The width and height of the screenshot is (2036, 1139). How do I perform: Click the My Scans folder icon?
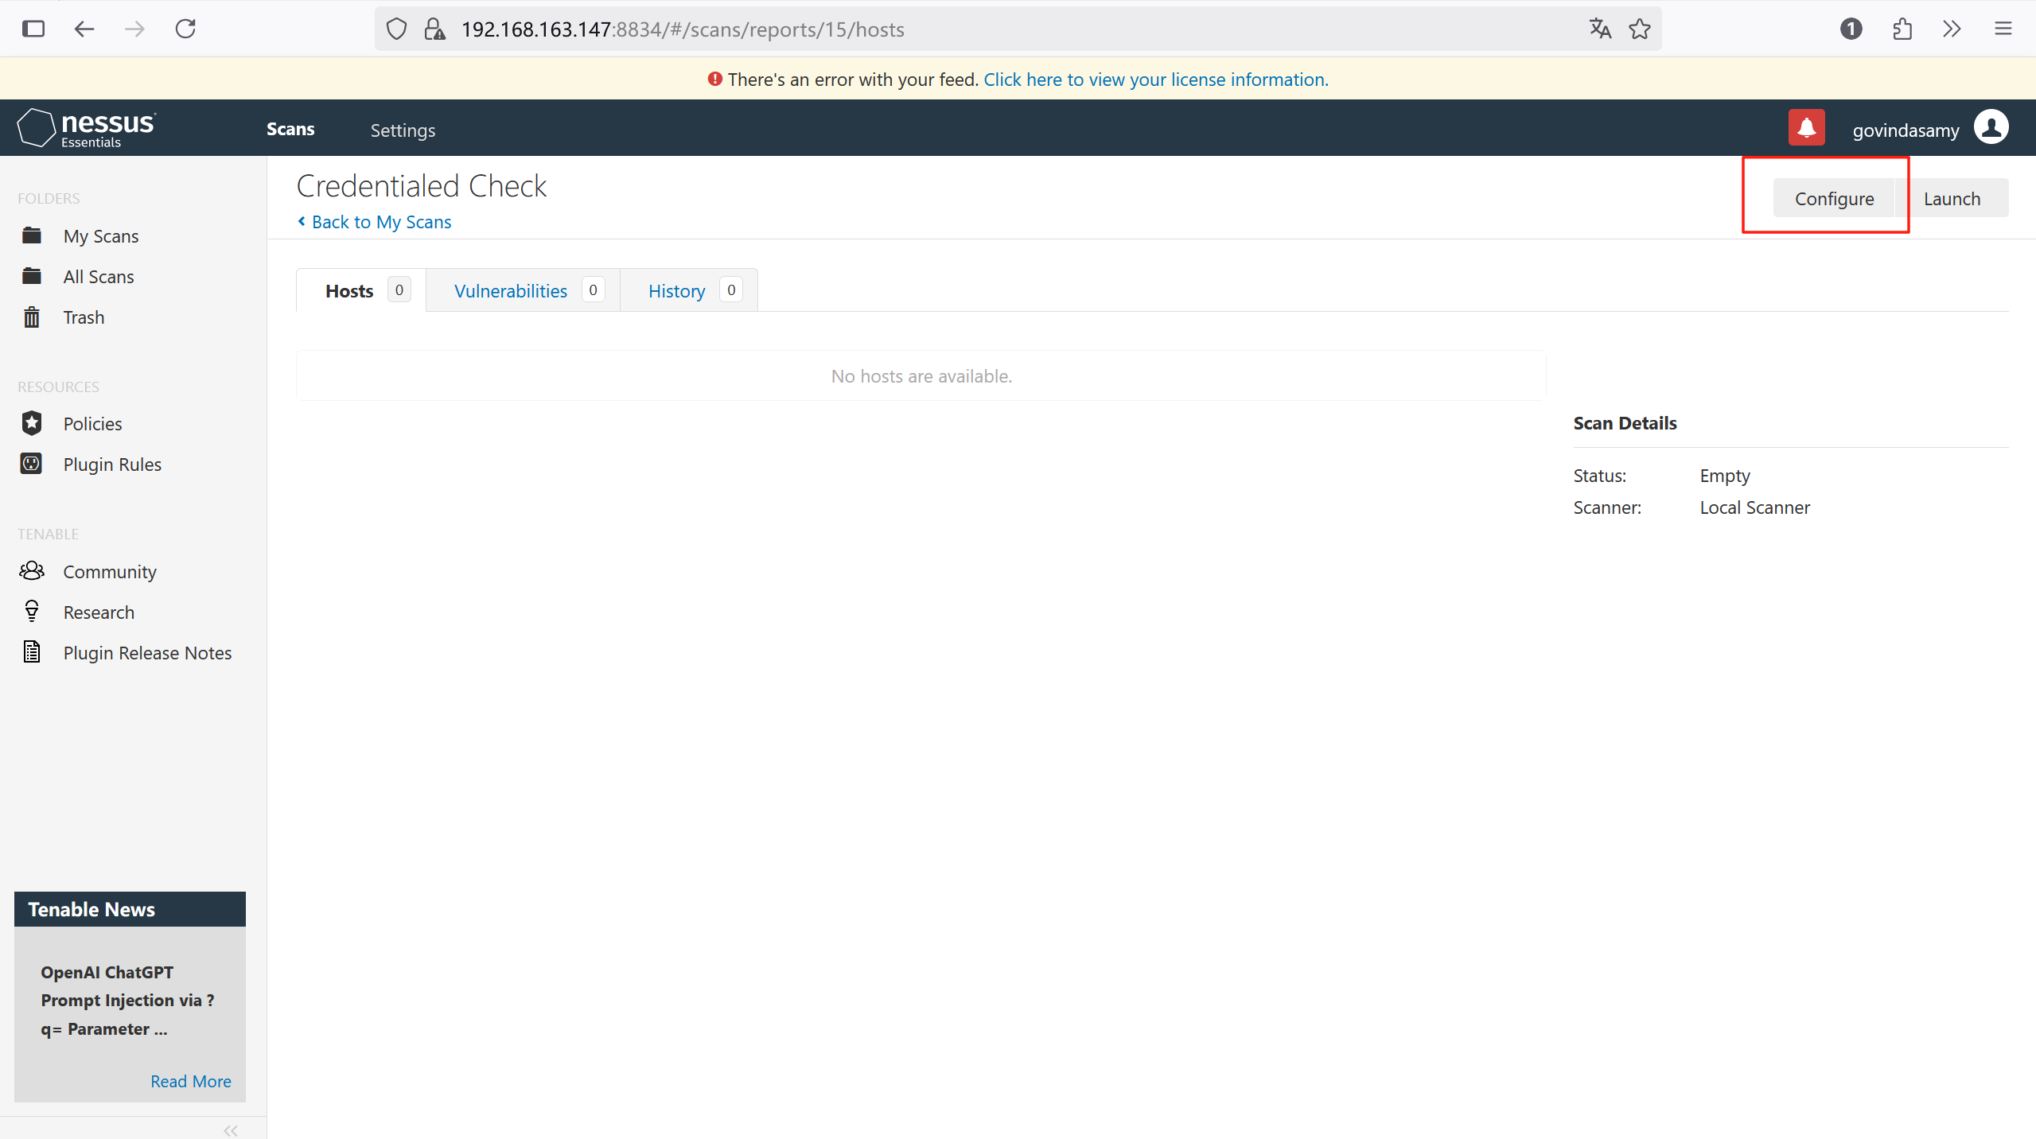(x=32, y=235)
